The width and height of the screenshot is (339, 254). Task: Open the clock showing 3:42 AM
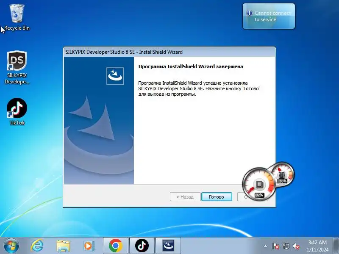(x=317, y=242)
